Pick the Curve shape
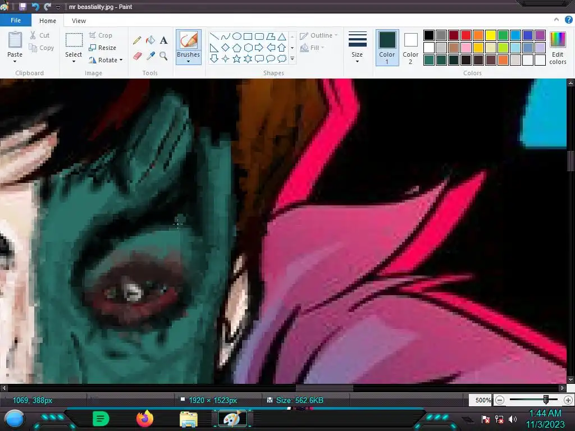The height and width of the screenshot is (431, 575). click(226, 36)
